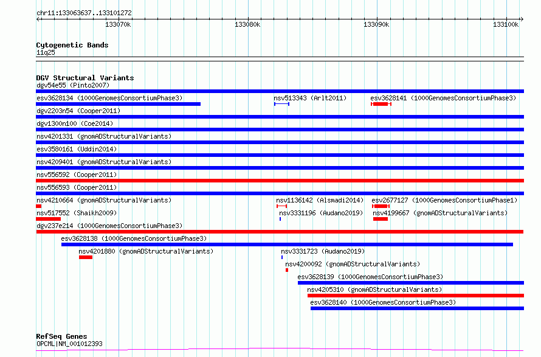The height and width of the screenshot is (357, 541).
Task: Select the red nsv517552 variant bar
Action: coord(48,219)
